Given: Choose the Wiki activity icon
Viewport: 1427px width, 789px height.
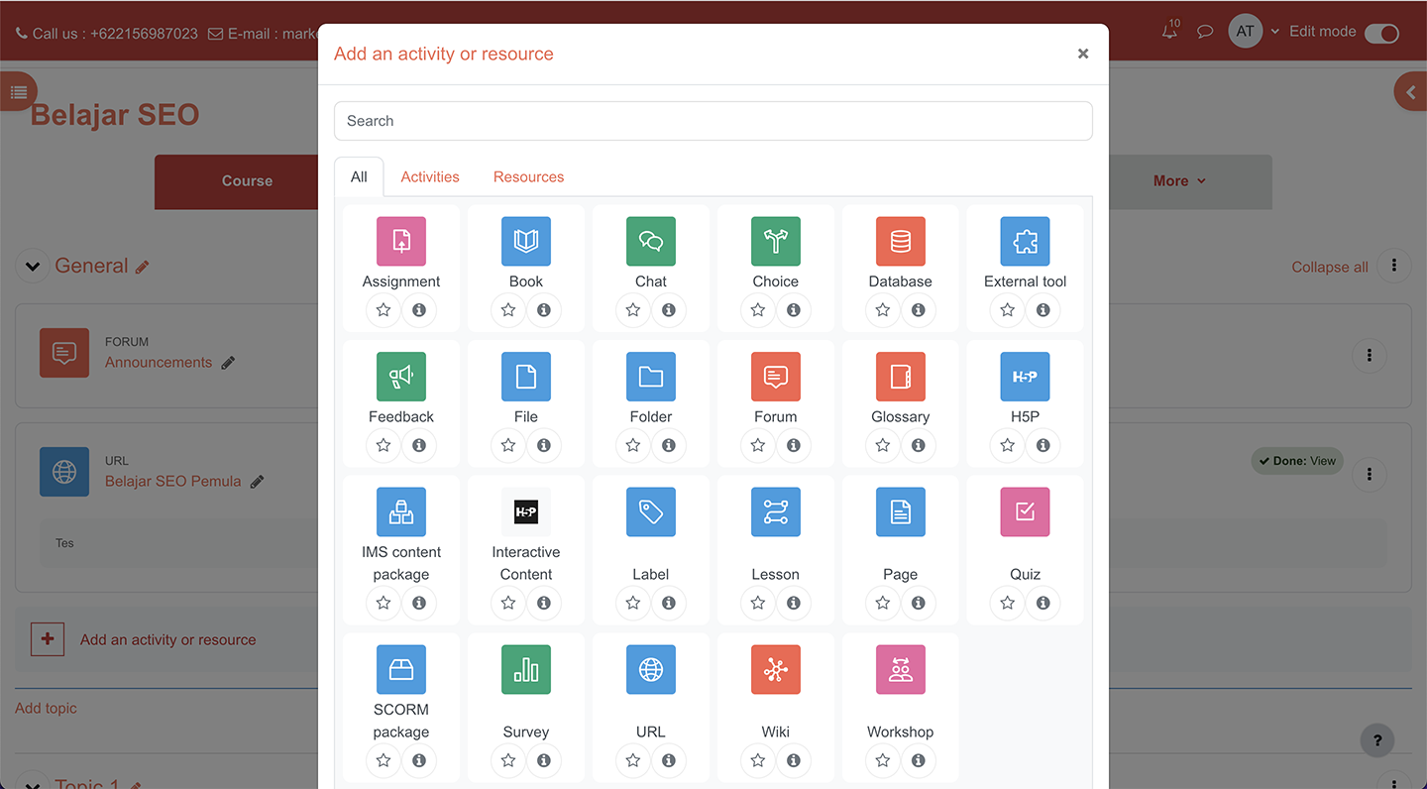Looking at the screenshot, I should (x=775, y=670).
